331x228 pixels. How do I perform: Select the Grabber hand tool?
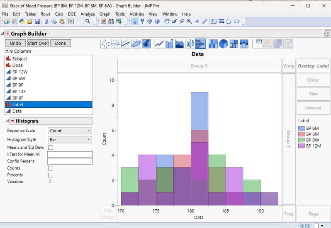coord(167,21)
